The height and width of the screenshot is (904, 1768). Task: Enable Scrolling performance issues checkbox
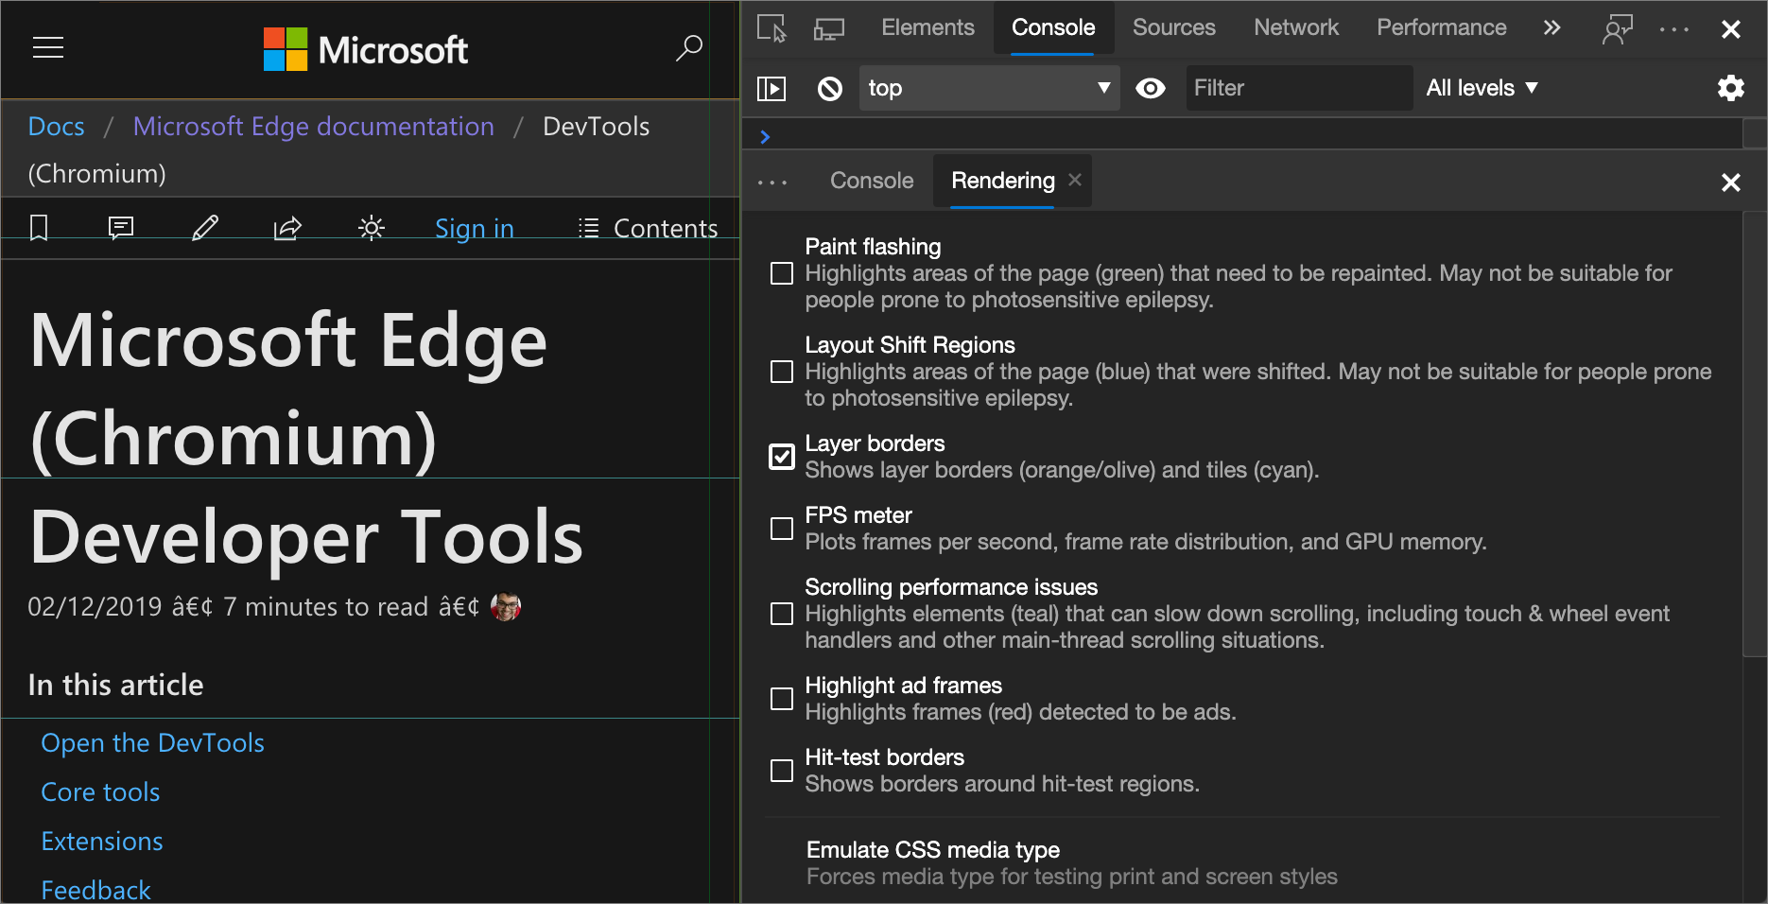[782, 614]
